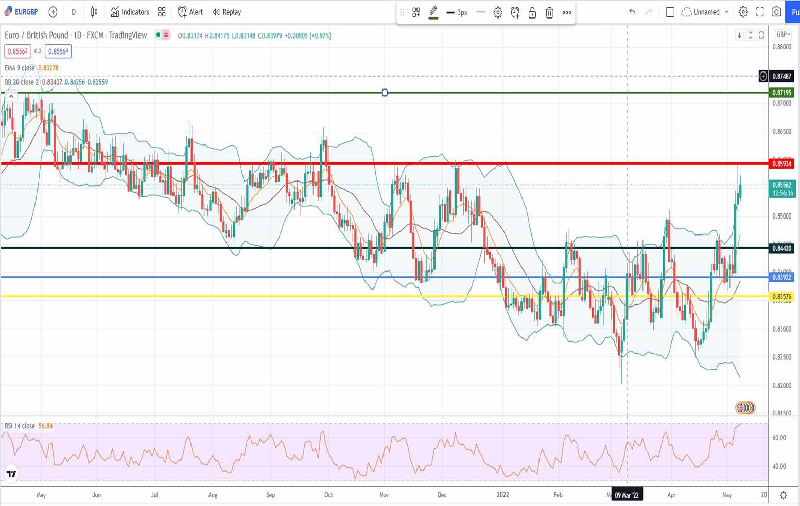Click the red sell price 0.85562 button
The image size is (800, 506).
point(18,51)
